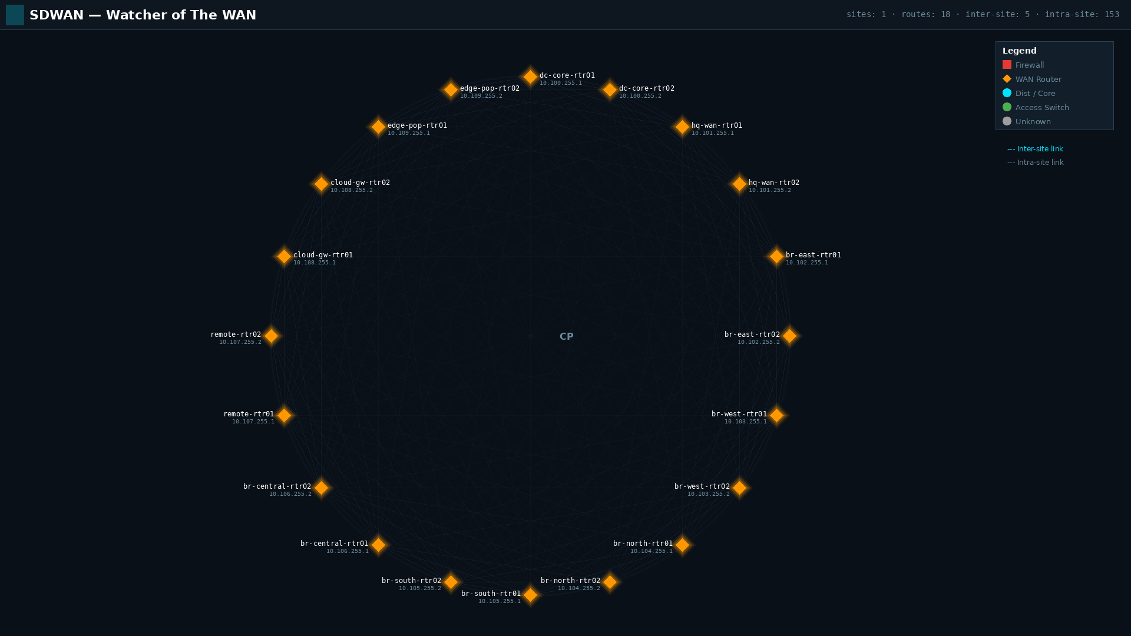Click the br-south-rtr01 router diamond
Image resolution: width=1131 pixels, height=636 pixels.
pyautogui.click(x=530, y=595)
